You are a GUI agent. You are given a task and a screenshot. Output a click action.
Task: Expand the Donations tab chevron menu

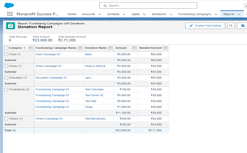click(171, 14)
